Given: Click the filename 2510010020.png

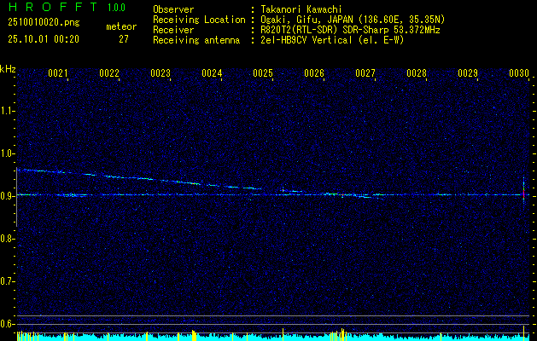Looking at the screenshot, I should coord(44,23).
